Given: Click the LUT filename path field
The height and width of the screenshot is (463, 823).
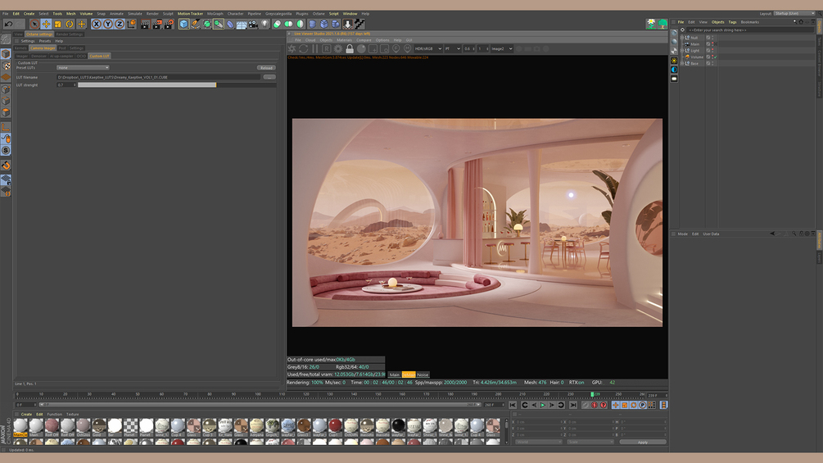Looking at the screenshot, I should [159, 77].
